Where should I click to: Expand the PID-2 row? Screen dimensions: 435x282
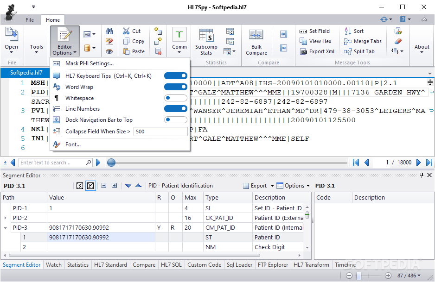[5, 218]
